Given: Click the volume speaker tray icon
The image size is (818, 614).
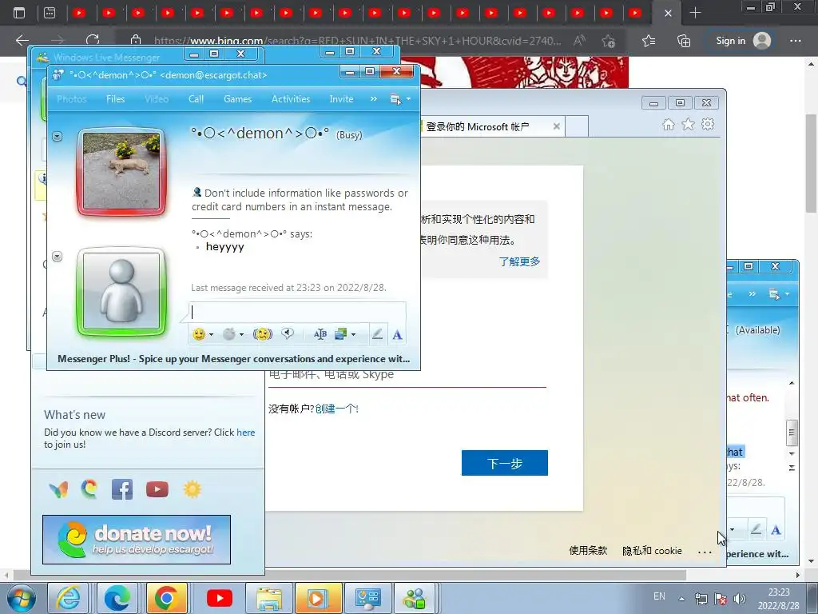Looking at the screenshot, I should click(x=739, y=599).
